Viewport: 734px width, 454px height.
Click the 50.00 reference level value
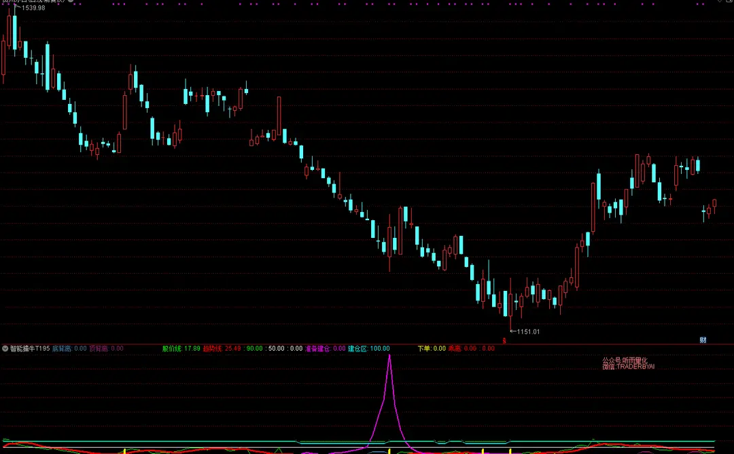pos(276,349)
